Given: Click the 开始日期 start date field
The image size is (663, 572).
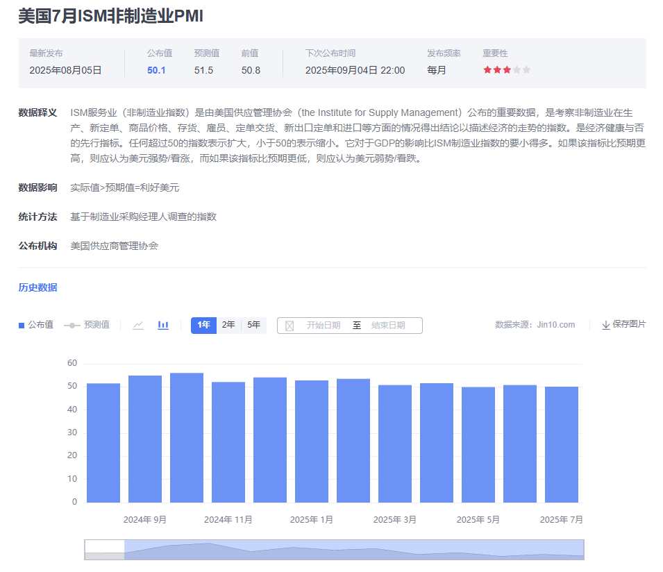Looking at the screenshot, I should click(x=324, y=325).
